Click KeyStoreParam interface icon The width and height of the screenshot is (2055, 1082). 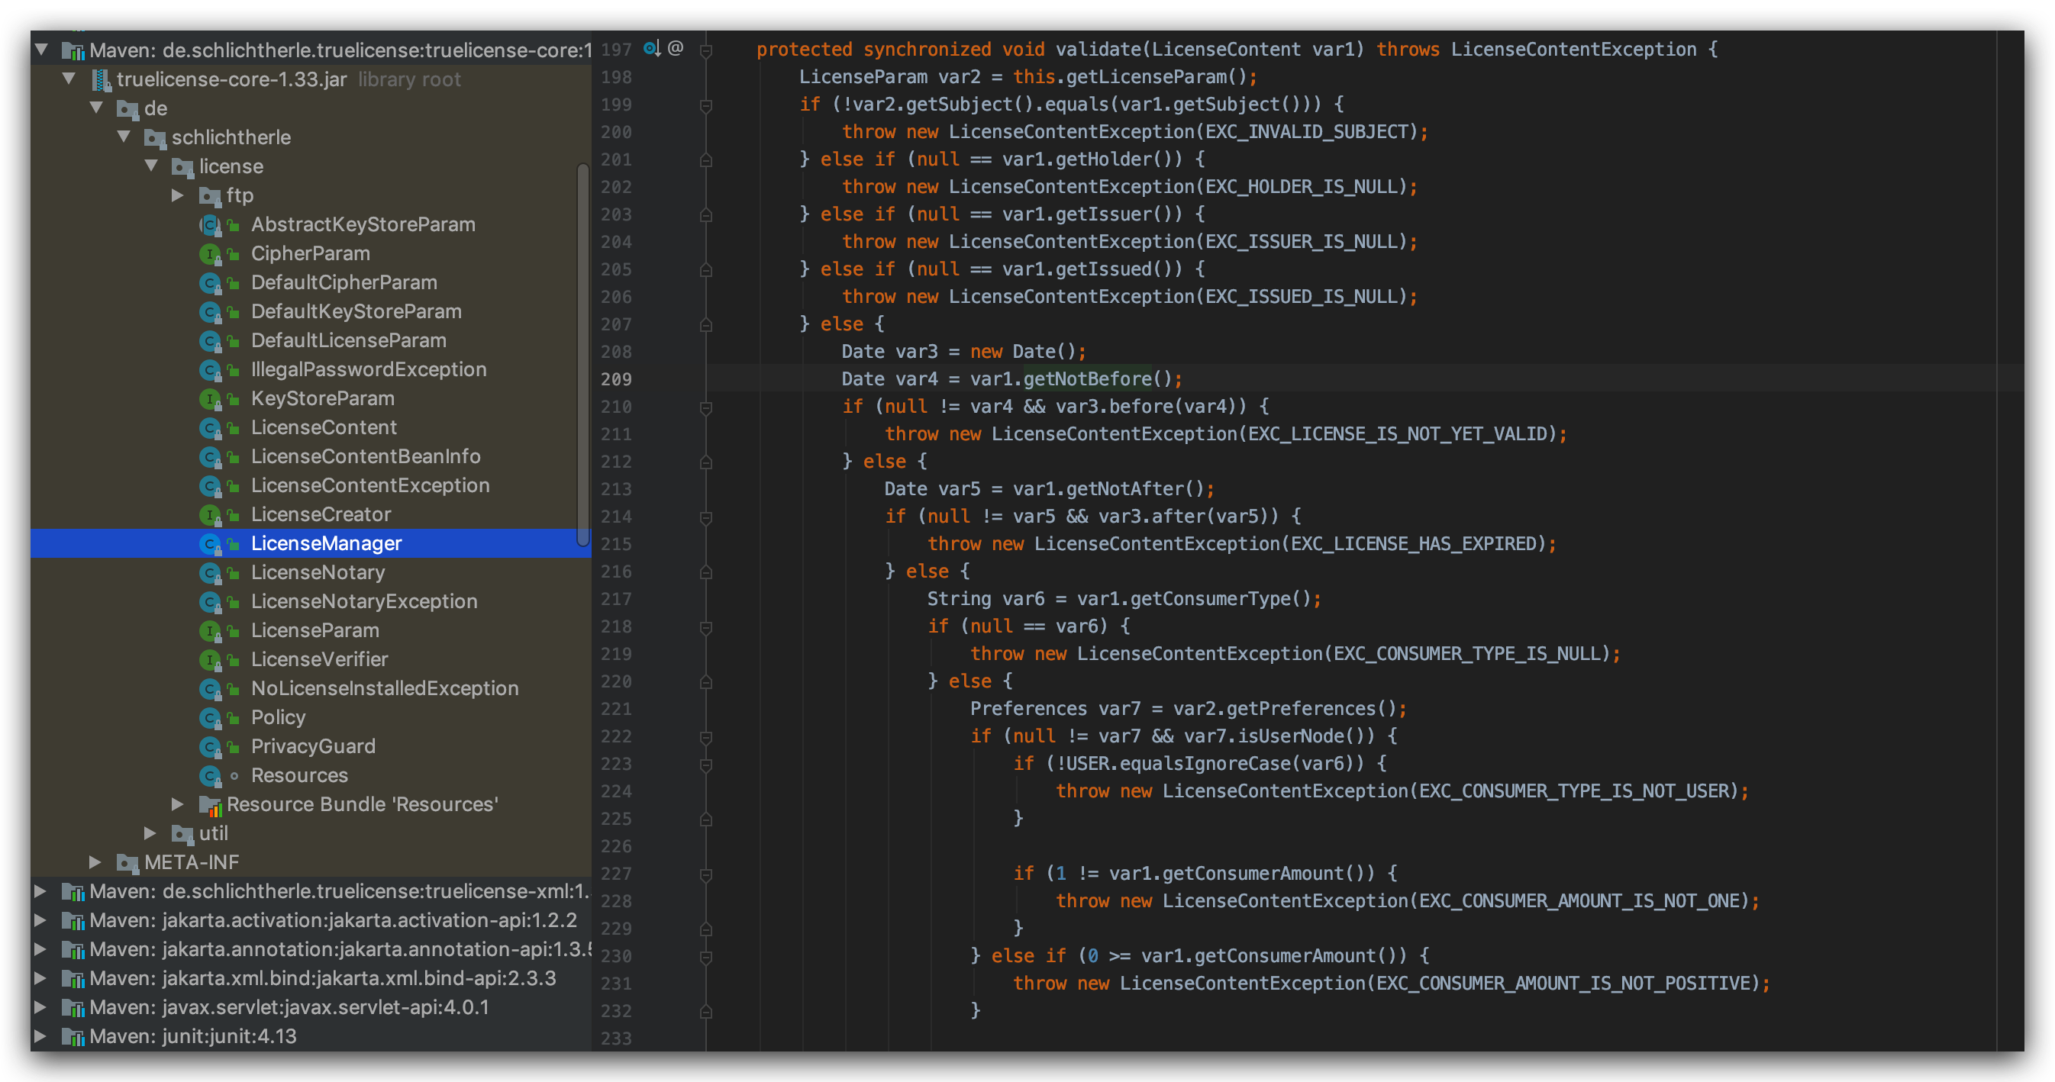click(210, 398)
